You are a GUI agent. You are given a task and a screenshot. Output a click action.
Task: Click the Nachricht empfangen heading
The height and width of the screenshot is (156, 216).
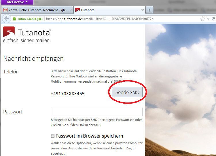(33, 59)
